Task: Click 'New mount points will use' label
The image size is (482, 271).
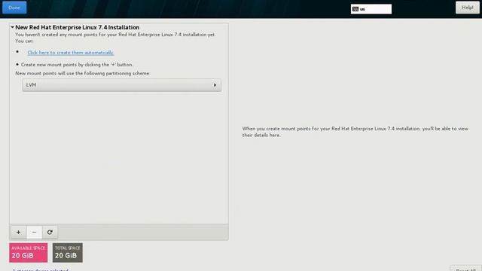Action: coord(83,74)
